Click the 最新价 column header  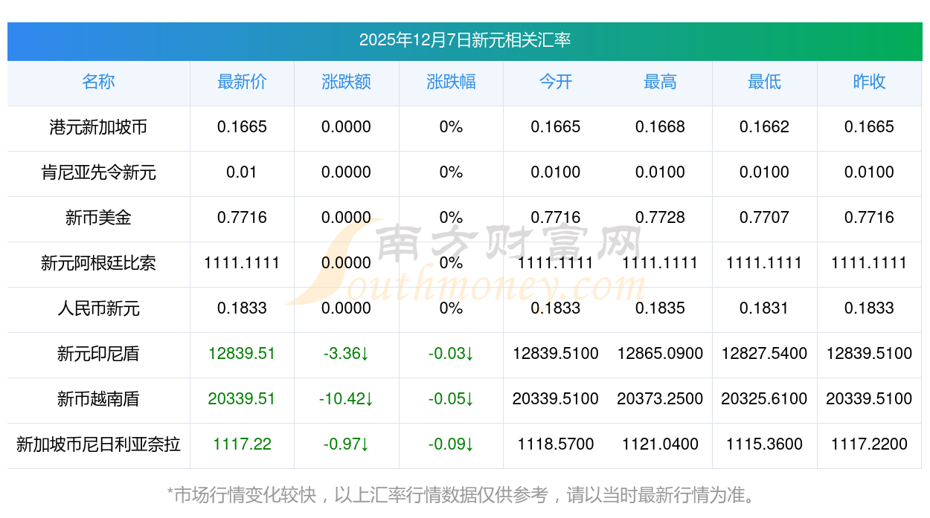pos(242,82)
